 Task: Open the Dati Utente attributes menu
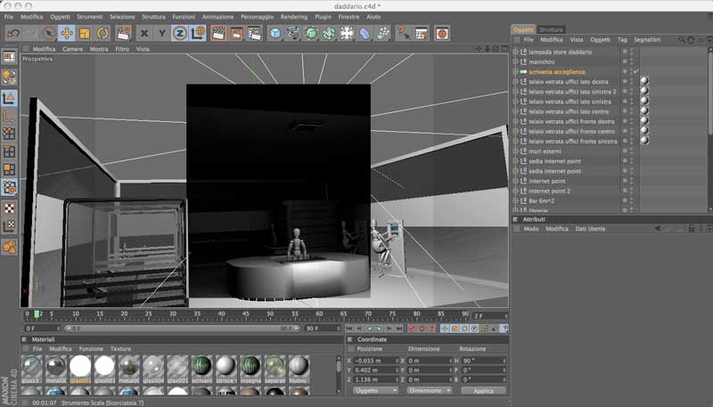tap(590, 229)
